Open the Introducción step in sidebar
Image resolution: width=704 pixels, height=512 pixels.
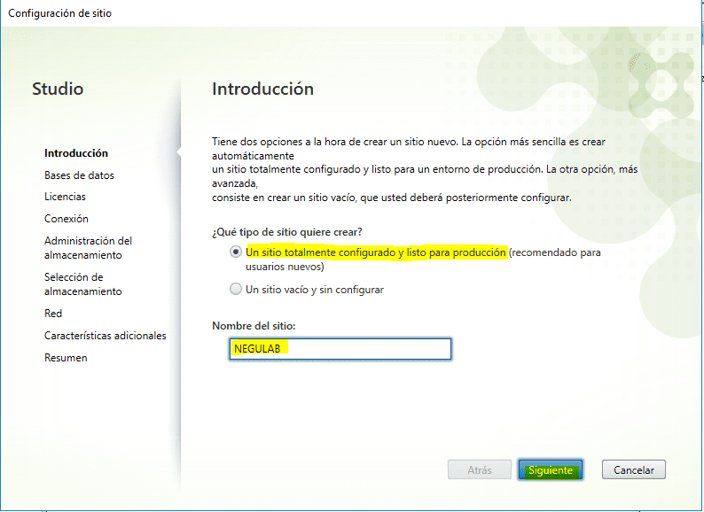76,153
